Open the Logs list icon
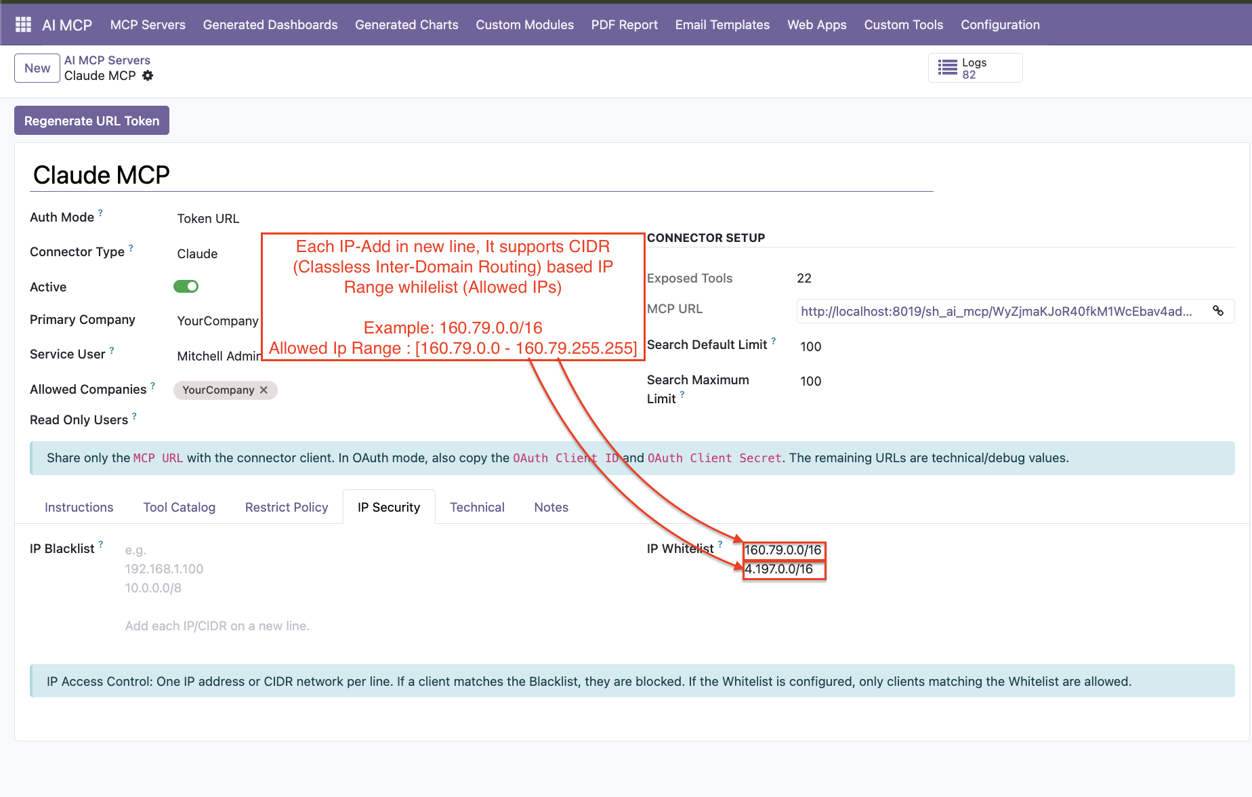Screen dimensions: 1252x797 [947, 68]
